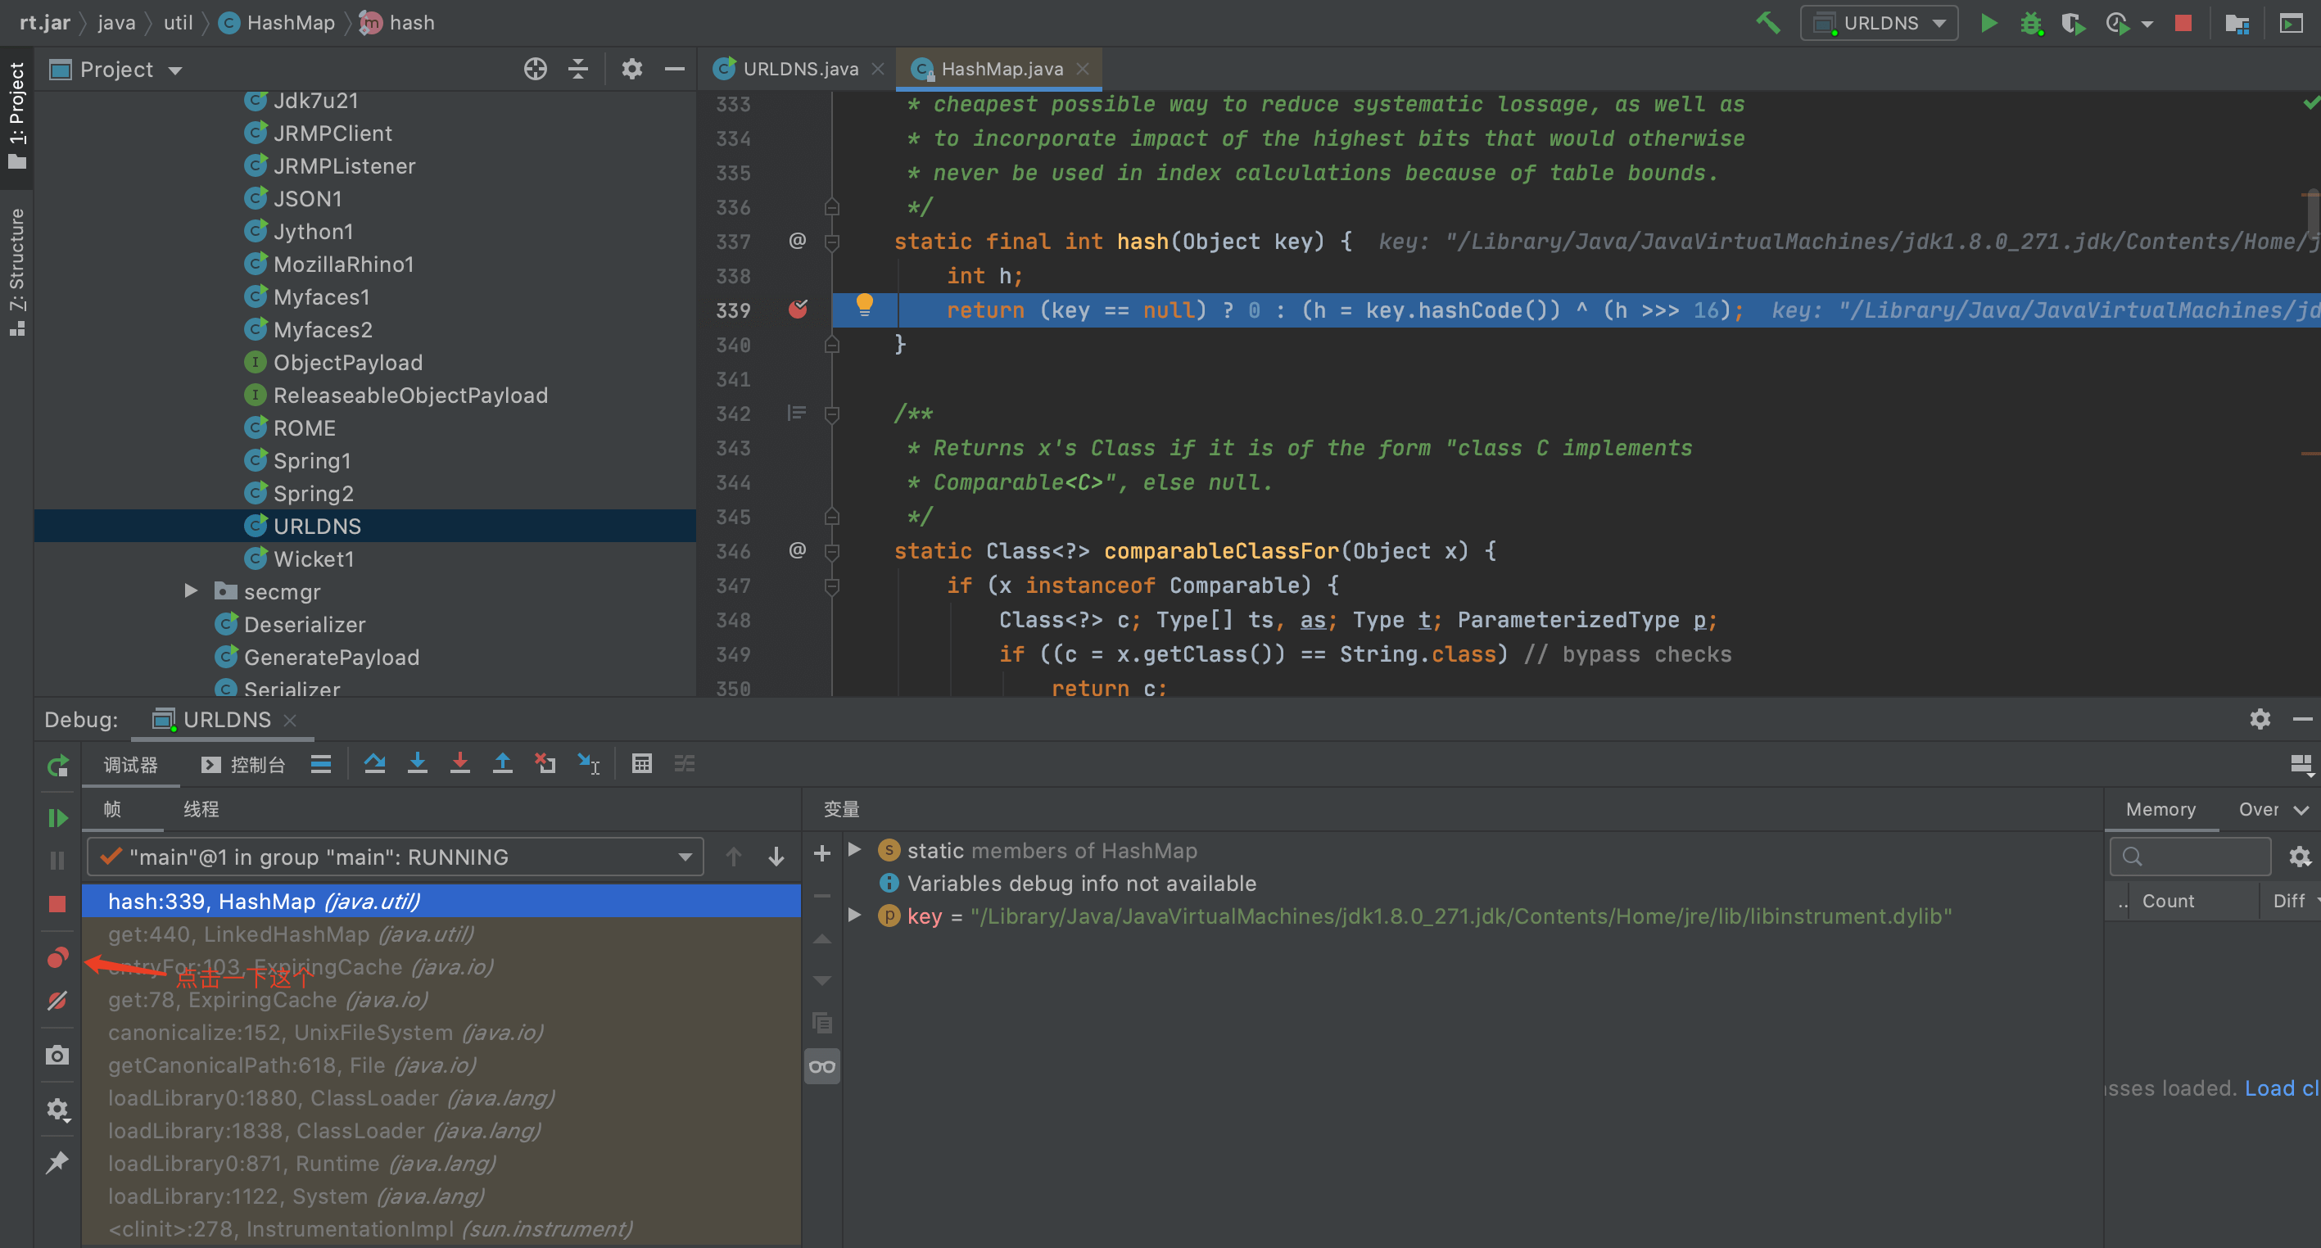Open the URLDNS run configuration dropdown
2321x1248 pixels.
point(1879,23)
